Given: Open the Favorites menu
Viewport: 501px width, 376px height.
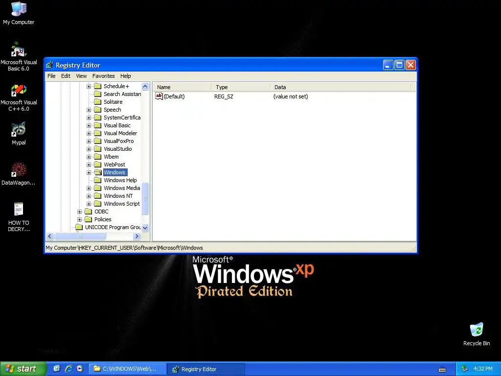Looking at the screenshot, I should pos(104,76).
